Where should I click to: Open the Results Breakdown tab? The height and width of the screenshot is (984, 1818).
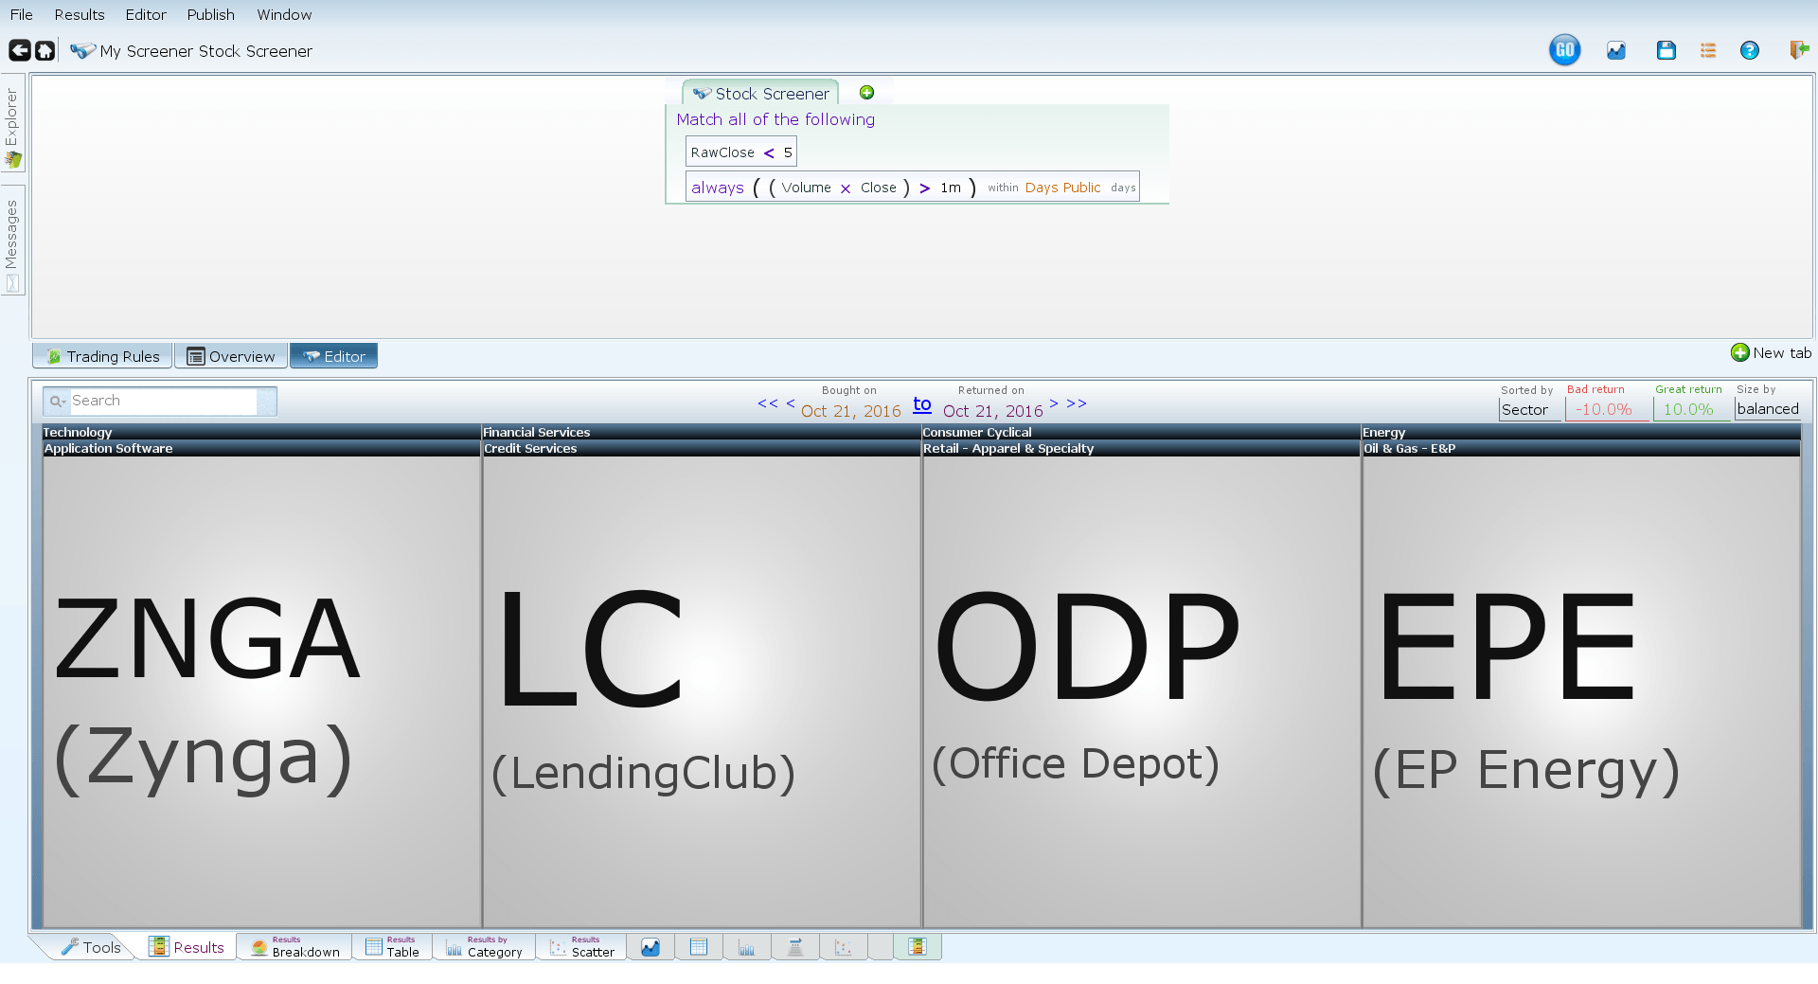295,947
